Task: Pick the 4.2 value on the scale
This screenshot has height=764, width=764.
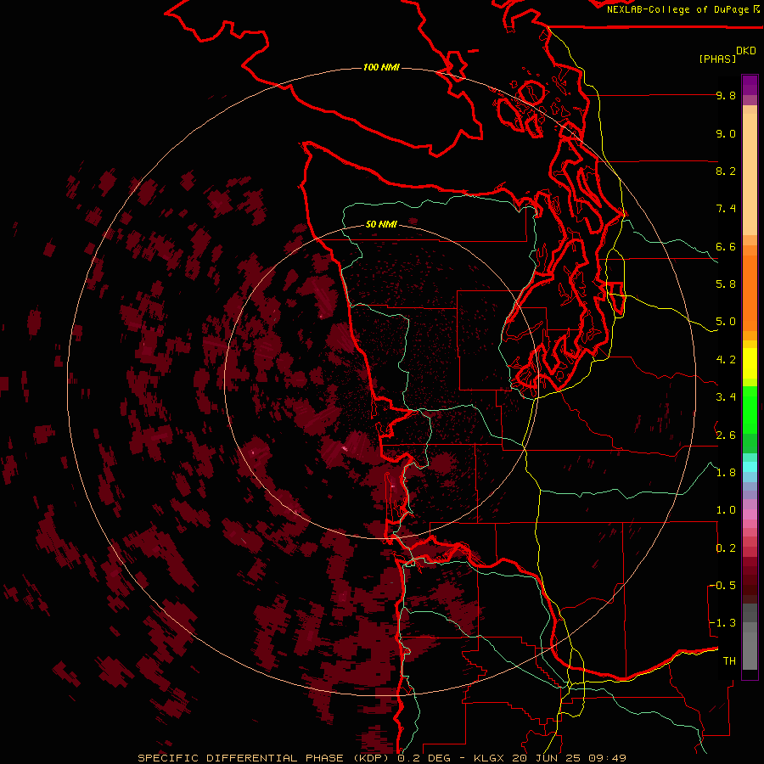Action: click(726, 360)
